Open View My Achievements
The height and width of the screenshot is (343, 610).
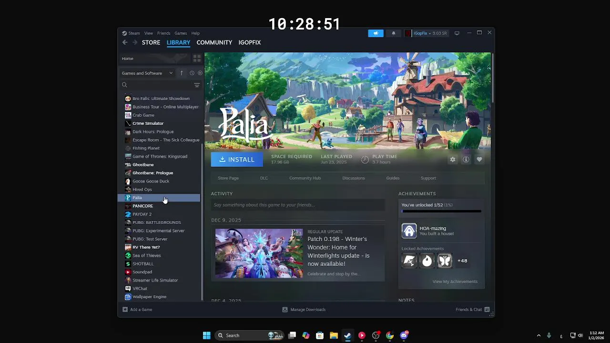point(455,282)
